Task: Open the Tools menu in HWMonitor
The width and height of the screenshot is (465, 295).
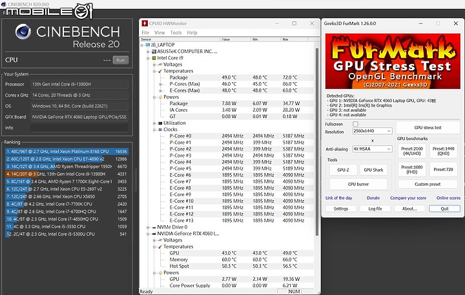Action: [x=176, y=33]
